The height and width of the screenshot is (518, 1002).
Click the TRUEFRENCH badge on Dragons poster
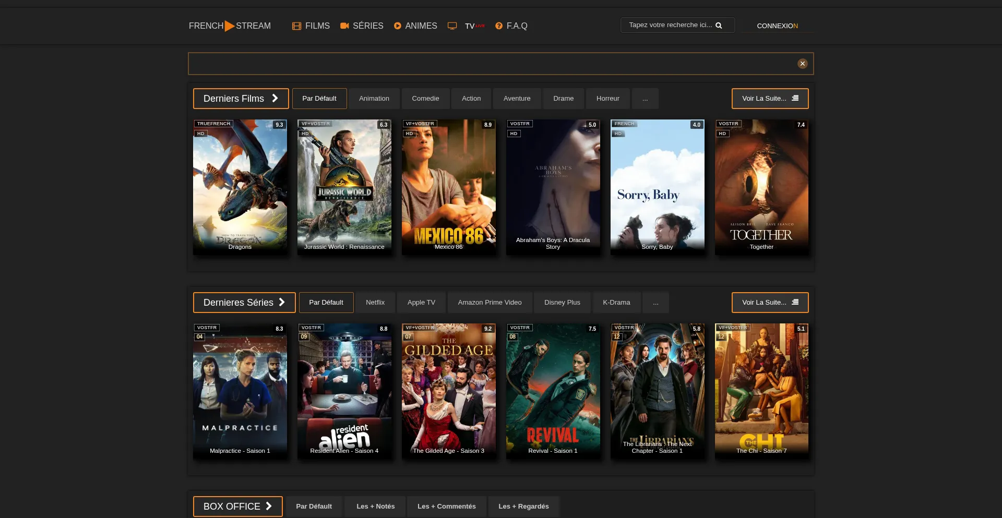pyautogui.click(x=213, y=124)
